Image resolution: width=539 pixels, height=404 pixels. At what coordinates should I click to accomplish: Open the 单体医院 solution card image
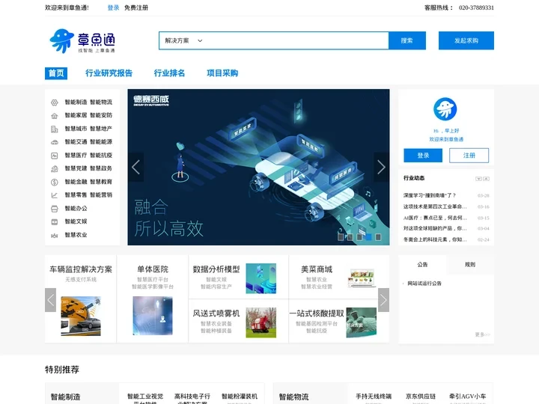[153, 316]
